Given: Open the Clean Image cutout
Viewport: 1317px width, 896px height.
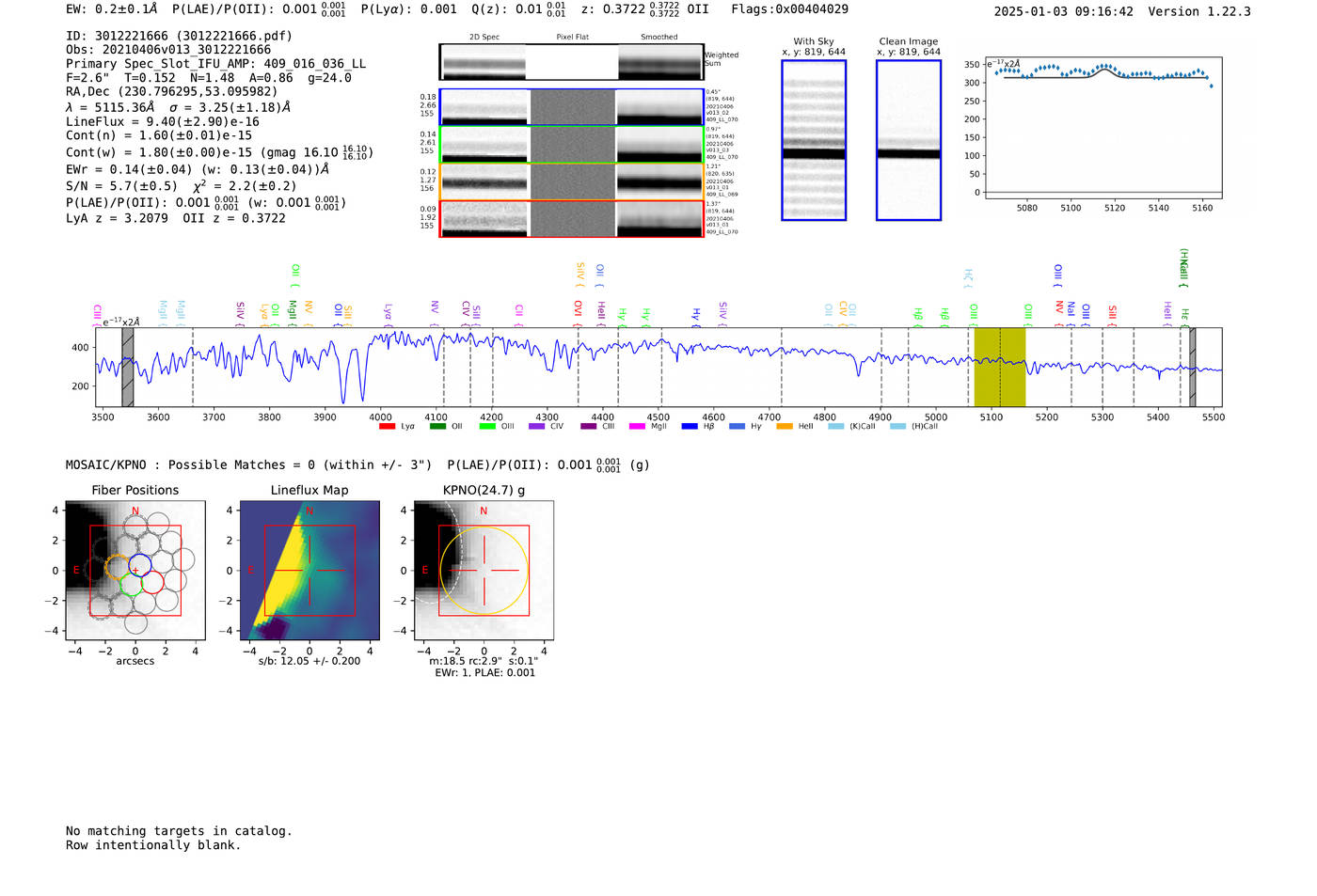Looking at the screenshot, I should click(x=909, y=140).
